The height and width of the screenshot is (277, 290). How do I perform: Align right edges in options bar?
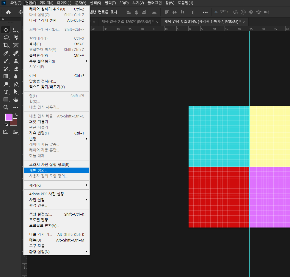coord(144,12)
